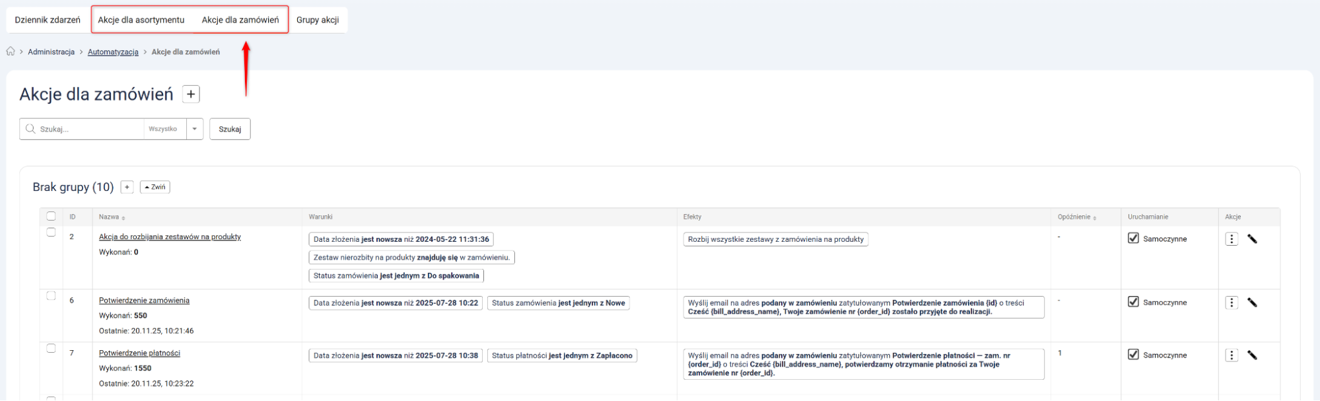This screenshot has height=401, width=1320.
Task: Open the Grupy akcji tab
Action: [x=318, y=20]
